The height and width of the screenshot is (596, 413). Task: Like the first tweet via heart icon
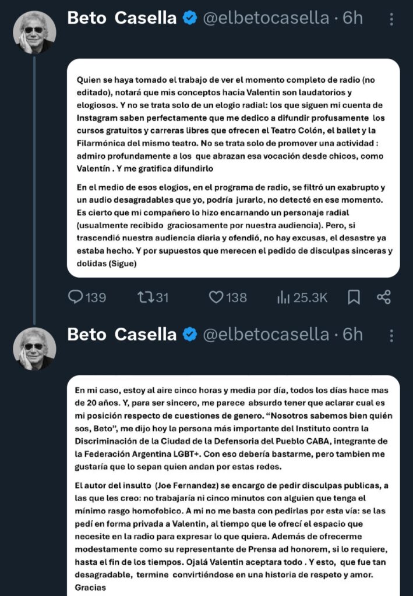(x=216, y=297)
